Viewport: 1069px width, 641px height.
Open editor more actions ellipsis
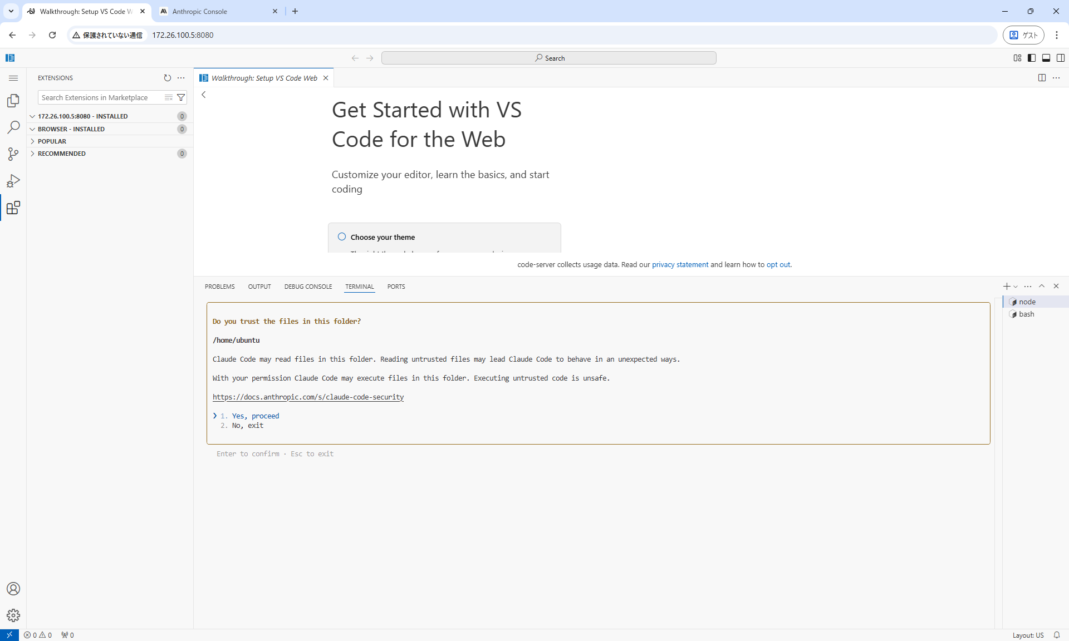click(x=1056, y=78)
